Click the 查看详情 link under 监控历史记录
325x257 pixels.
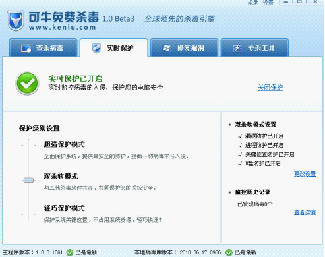pyautogui.click(x=305, y=212)
